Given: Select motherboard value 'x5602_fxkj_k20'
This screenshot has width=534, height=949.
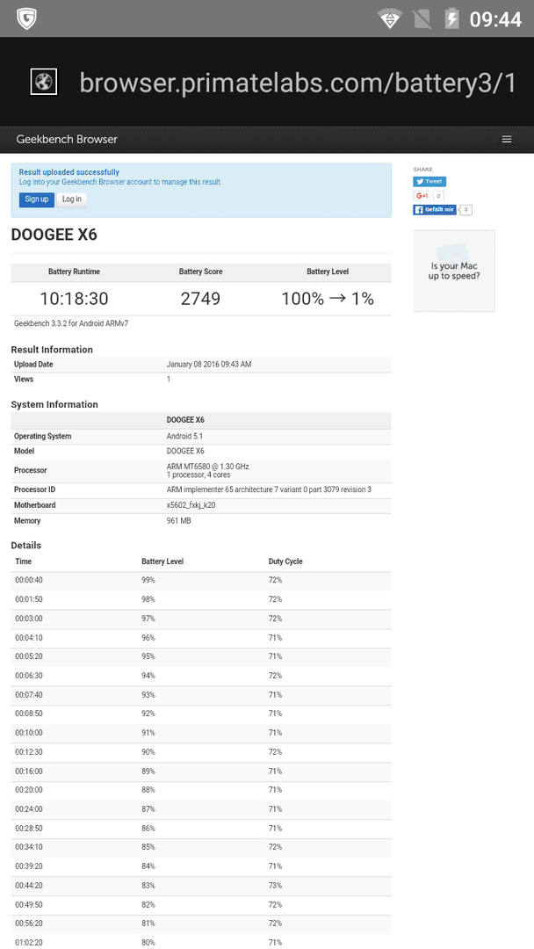Looking at the screenshot, I should (x=191, y=505).
